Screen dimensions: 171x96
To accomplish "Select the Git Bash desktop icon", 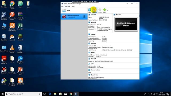I will pyautogui.click(x=4, y=81).
